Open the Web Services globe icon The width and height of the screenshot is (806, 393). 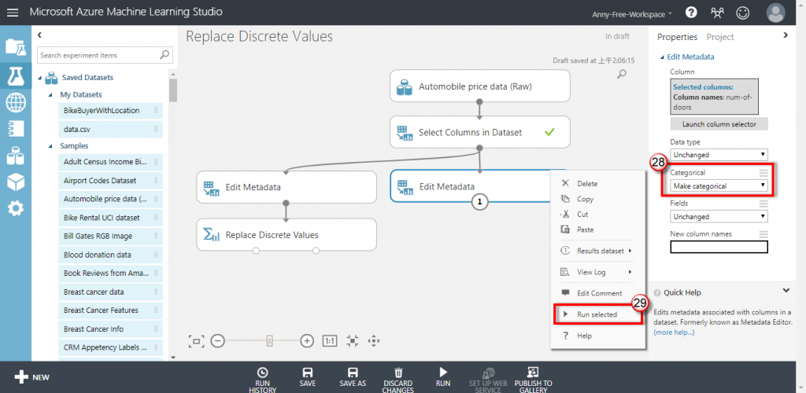pyautogui.click(x=16, y=103)
